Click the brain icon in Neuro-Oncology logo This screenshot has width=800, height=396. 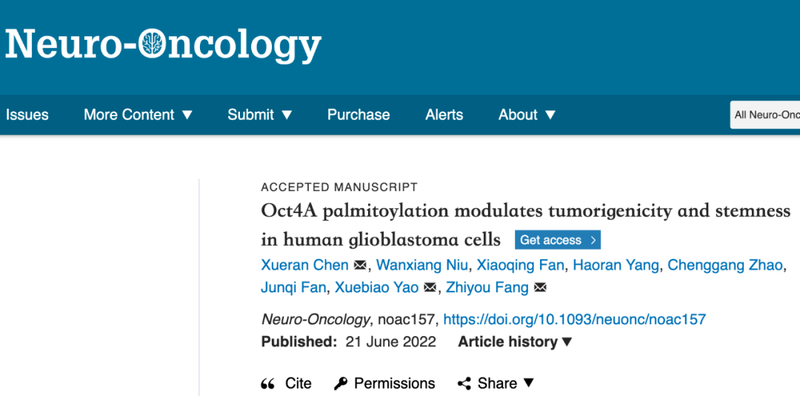click(x=153, y=44)
